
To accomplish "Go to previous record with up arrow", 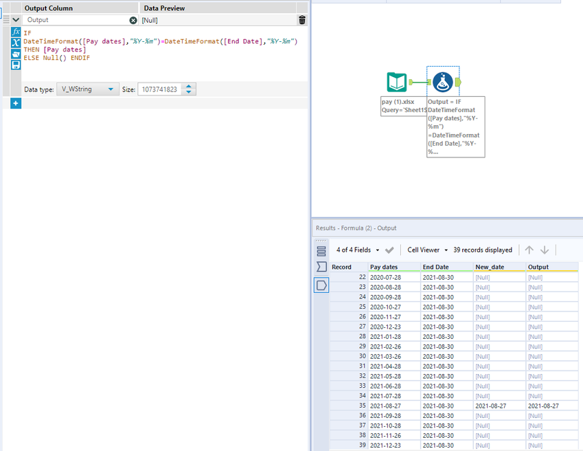I will coord(529,250).
